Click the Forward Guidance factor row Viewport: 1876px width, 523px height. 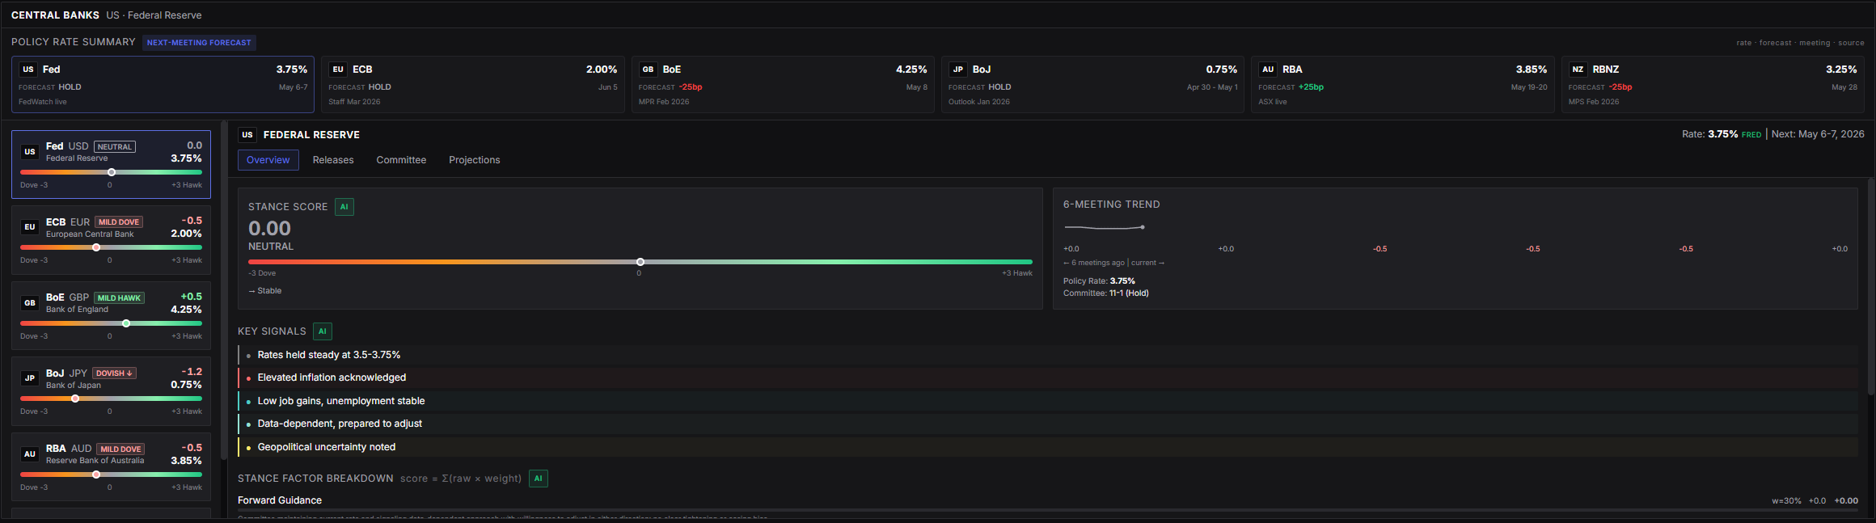pyautogui.click(x=1048, y=501)
